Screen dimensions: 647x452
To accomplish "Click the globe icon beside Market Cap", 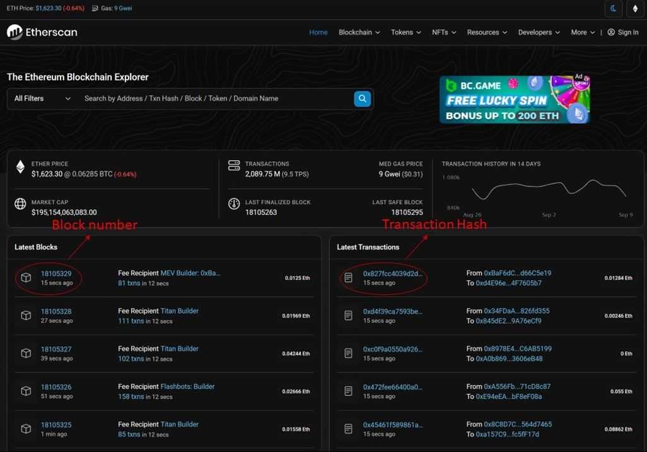I will [x=20, y=204].
